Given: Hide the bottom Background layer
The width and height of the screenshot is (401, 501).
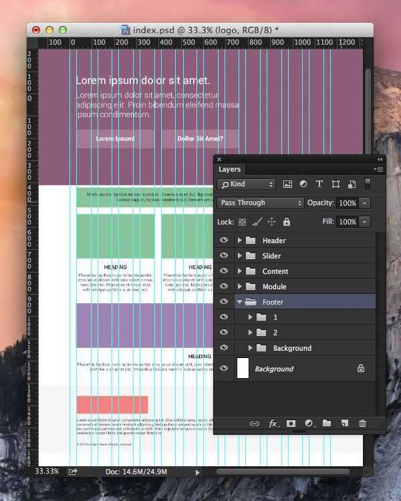Looking at the screenshot, I should point(224,369).
